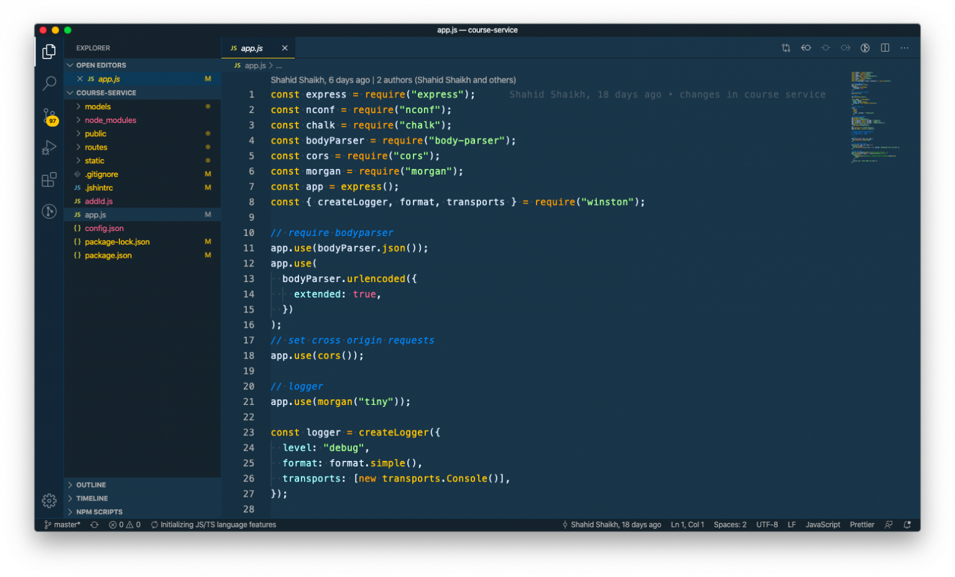
Task: Click the notifications bell in the status bar
Action: click(x=908, y=525)
